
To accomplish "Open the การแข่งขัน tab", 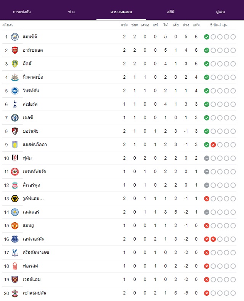I will point(22,12).
